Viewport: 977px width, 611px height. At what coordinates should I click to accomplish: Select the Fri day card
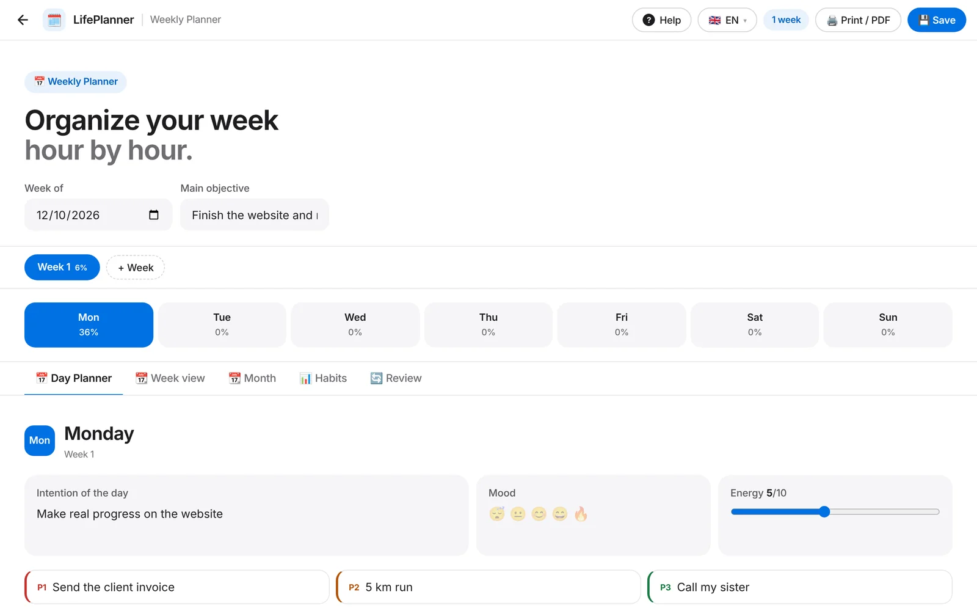coord(622,325)
